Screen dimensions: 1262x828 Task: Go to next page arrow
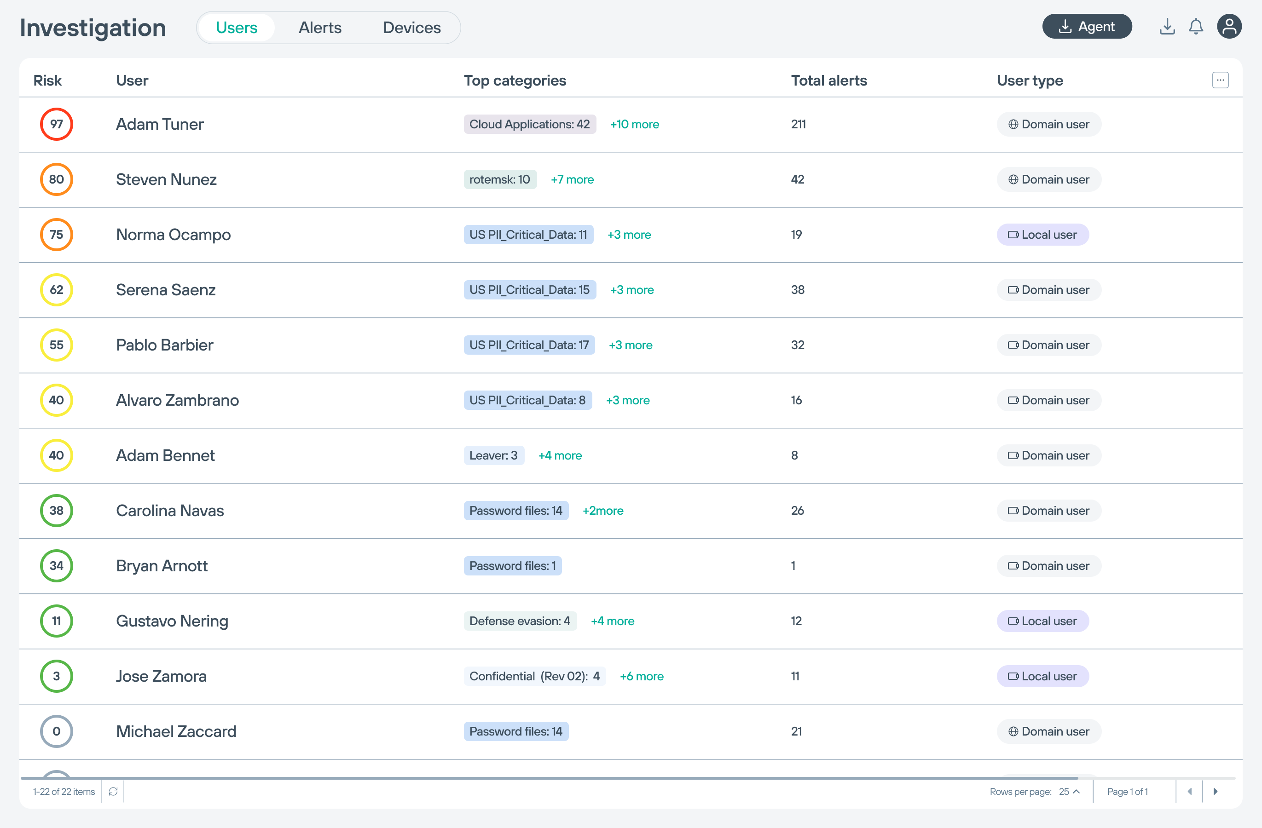tap(1215, 791)
